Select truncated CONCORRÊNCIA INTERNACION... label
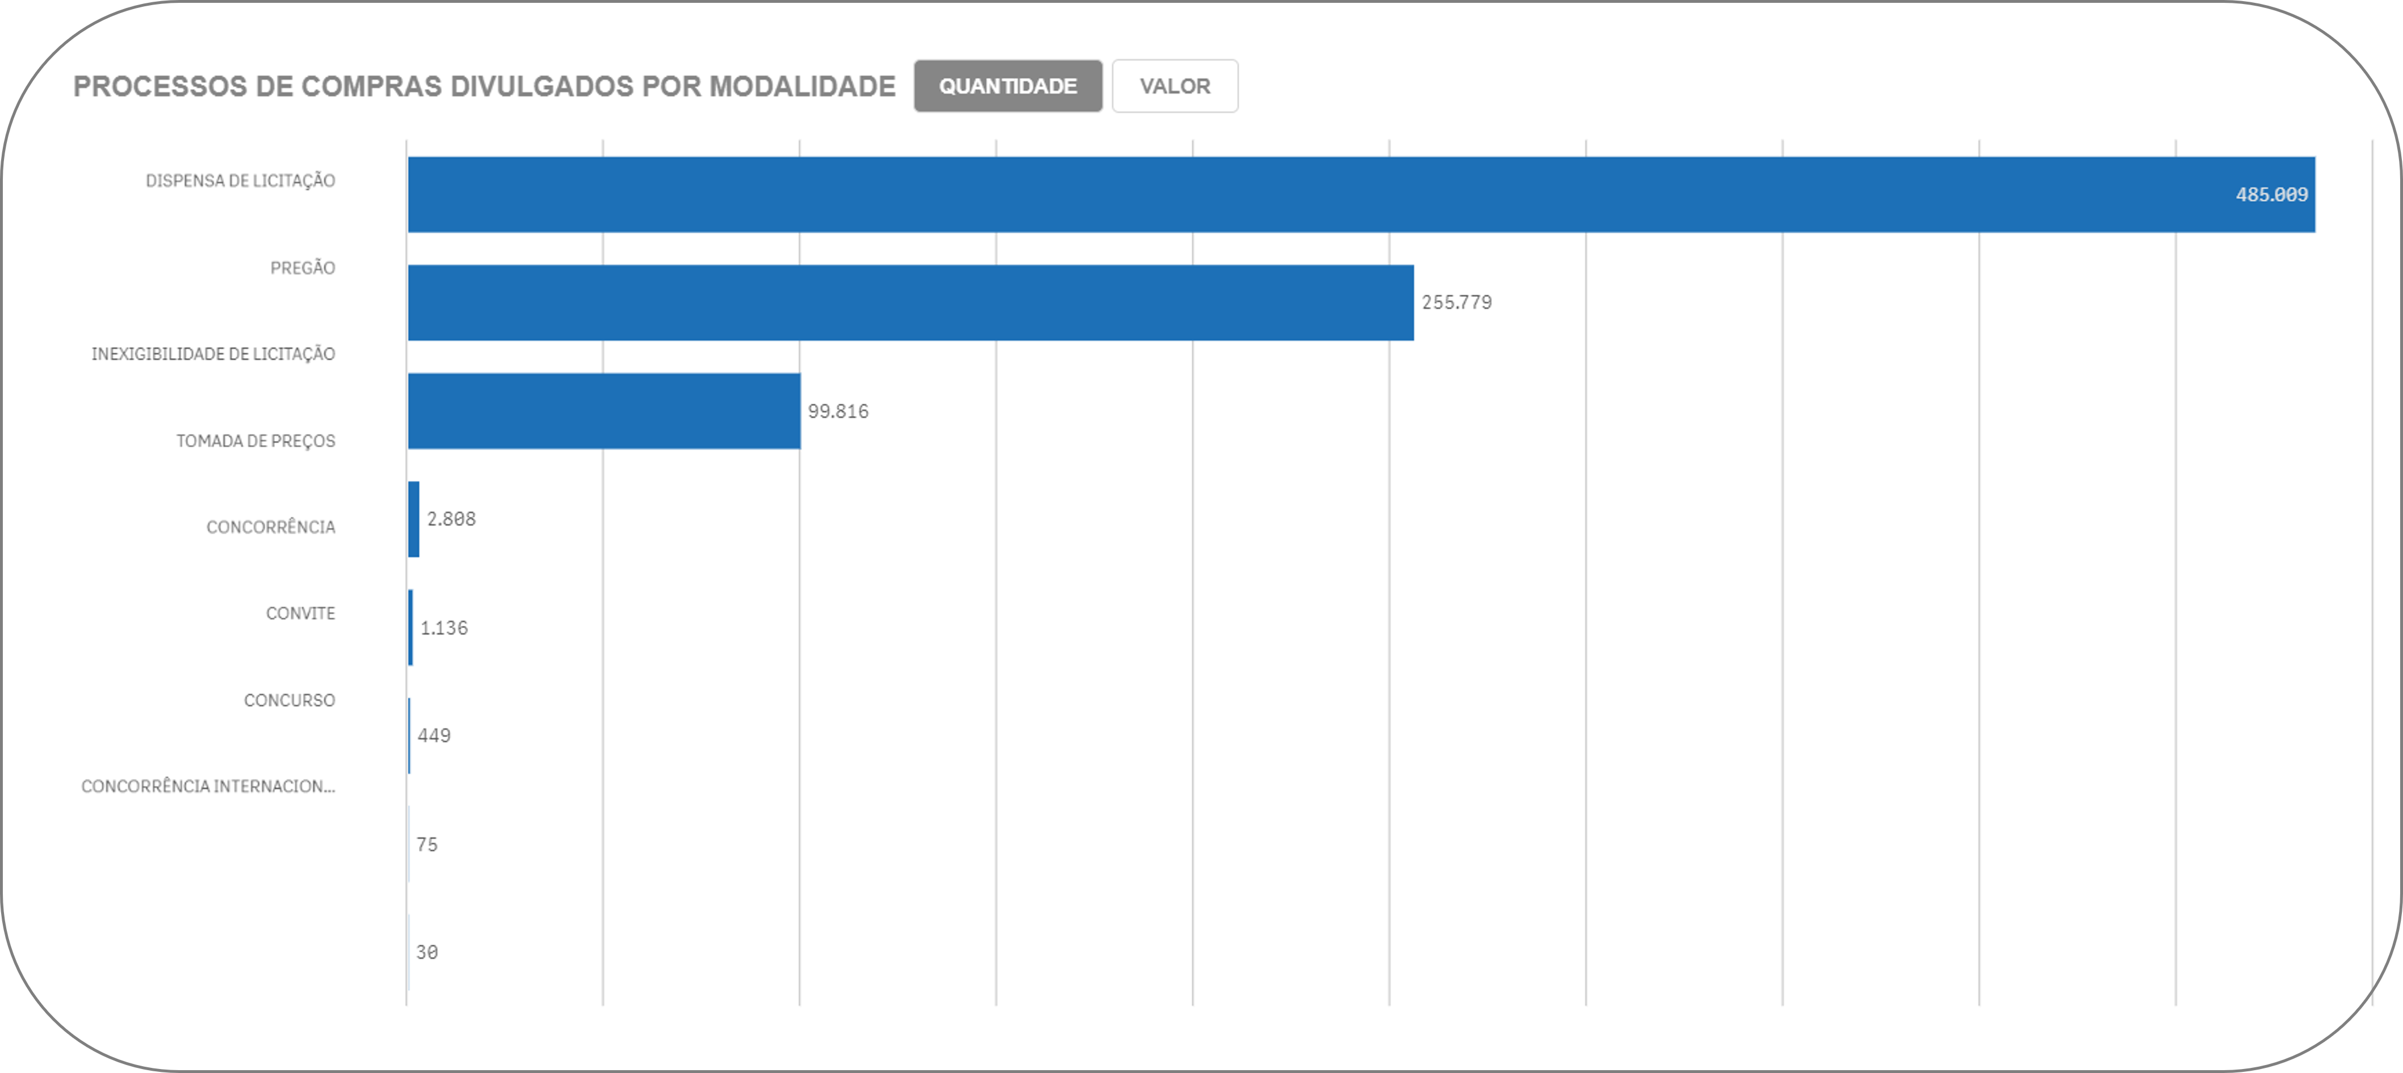This screenshot has width=2403, height=1073. [208, 786]
